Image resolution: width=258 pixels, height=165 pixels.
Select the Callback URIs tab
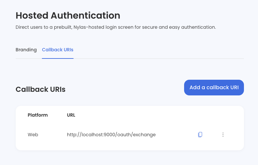(x=58, y=50)
